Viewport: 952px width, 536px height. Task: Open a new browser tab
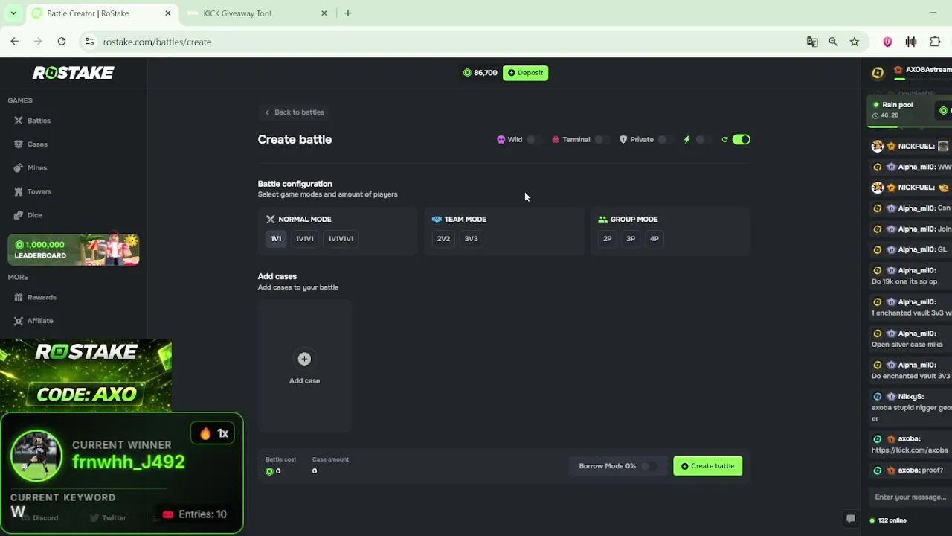click(x=347, y=13)
